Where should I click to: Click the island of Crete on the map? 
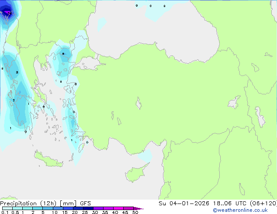point(48,159)
